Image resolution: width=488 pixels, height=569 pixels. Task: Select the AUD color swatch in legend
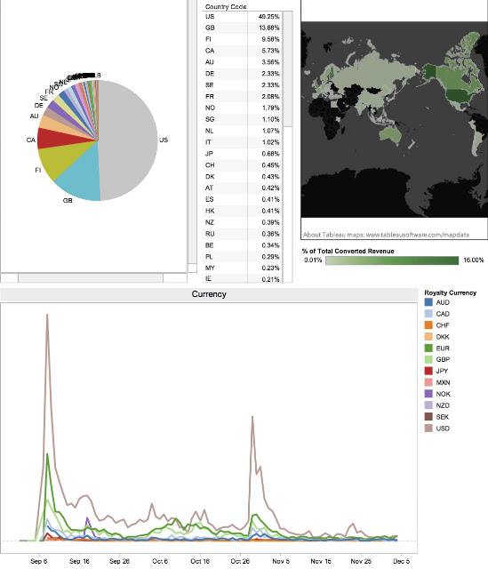pos(428,302)
